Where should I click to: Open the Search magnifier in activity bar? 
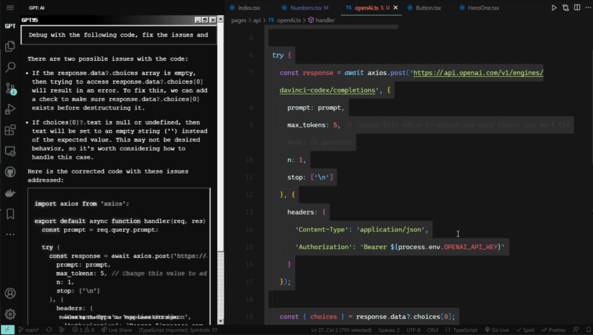point(10,67)
